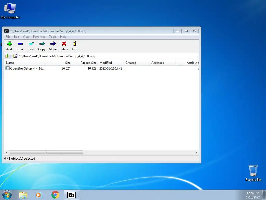Click the Show Desktop strip on taskbar
This screenshot has height=200, width=266.
click(264, 195)
